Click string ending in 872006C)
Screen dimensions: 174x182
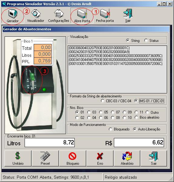[115, 64]
